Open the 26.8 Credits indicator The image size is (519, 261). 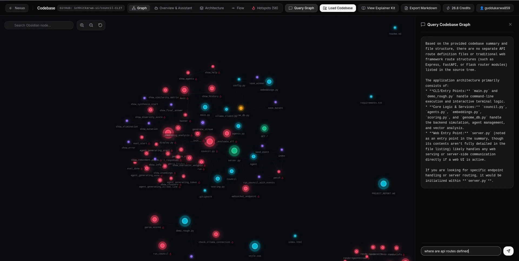pyautogui.click(x=458, y=8)
